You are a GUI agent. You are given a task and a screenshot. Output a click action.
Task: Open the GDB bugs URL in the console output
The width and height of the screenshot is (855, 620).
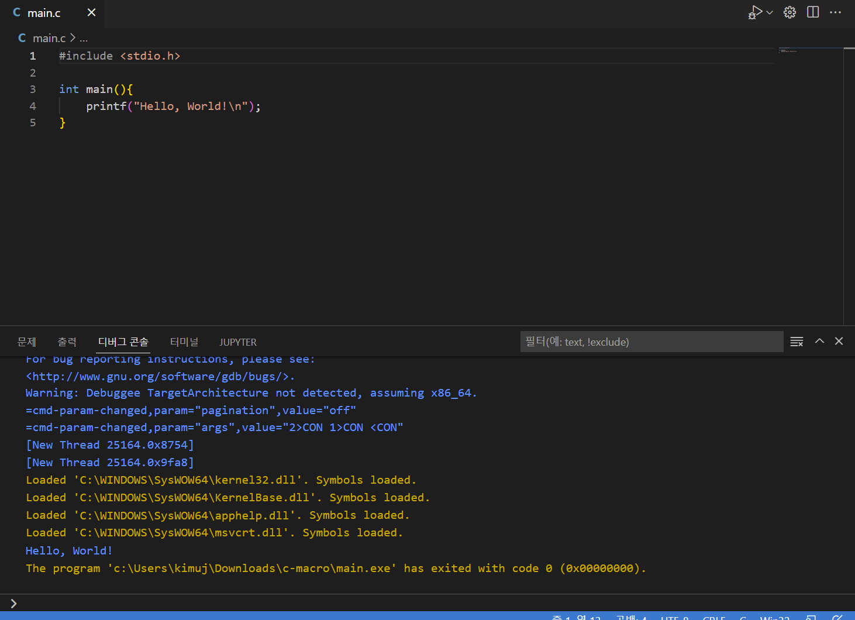point(159,376)
